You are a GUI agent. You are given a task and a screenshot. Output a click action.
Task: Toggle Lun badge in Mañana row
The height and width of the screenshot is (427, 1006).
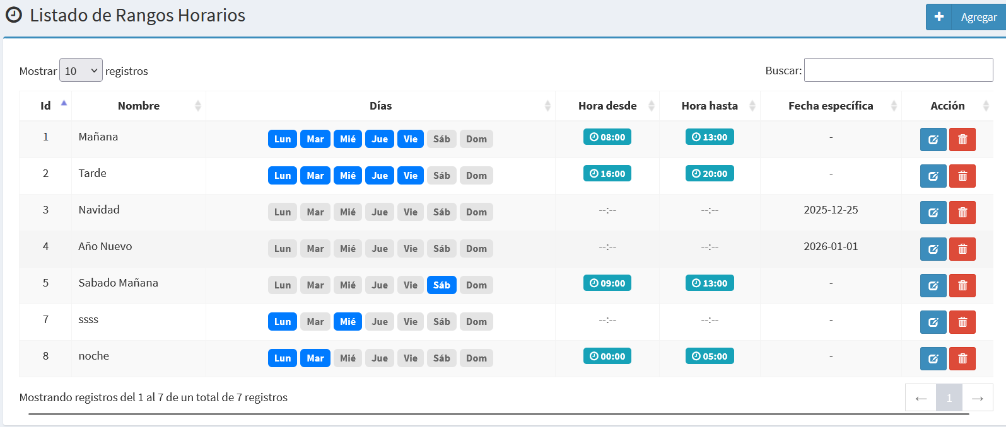click(283, 139)
